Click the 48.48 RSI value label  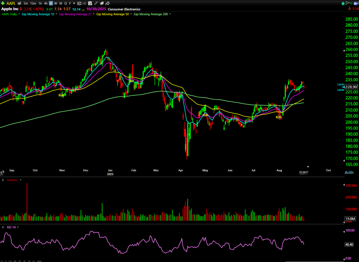click(349, 244)
